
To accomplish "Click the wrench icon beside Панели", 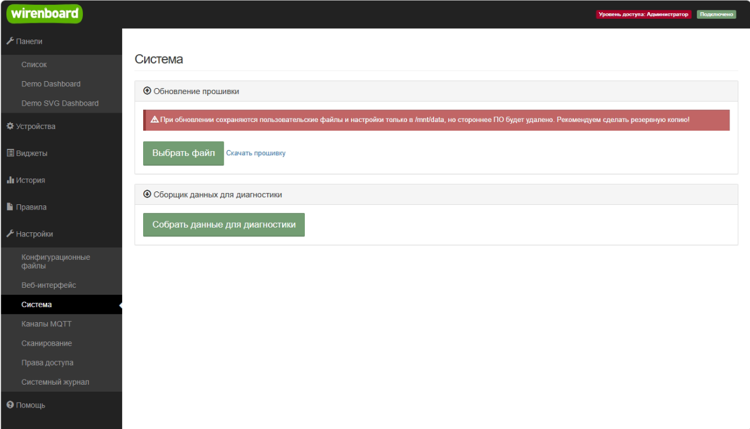I will 10,41.
